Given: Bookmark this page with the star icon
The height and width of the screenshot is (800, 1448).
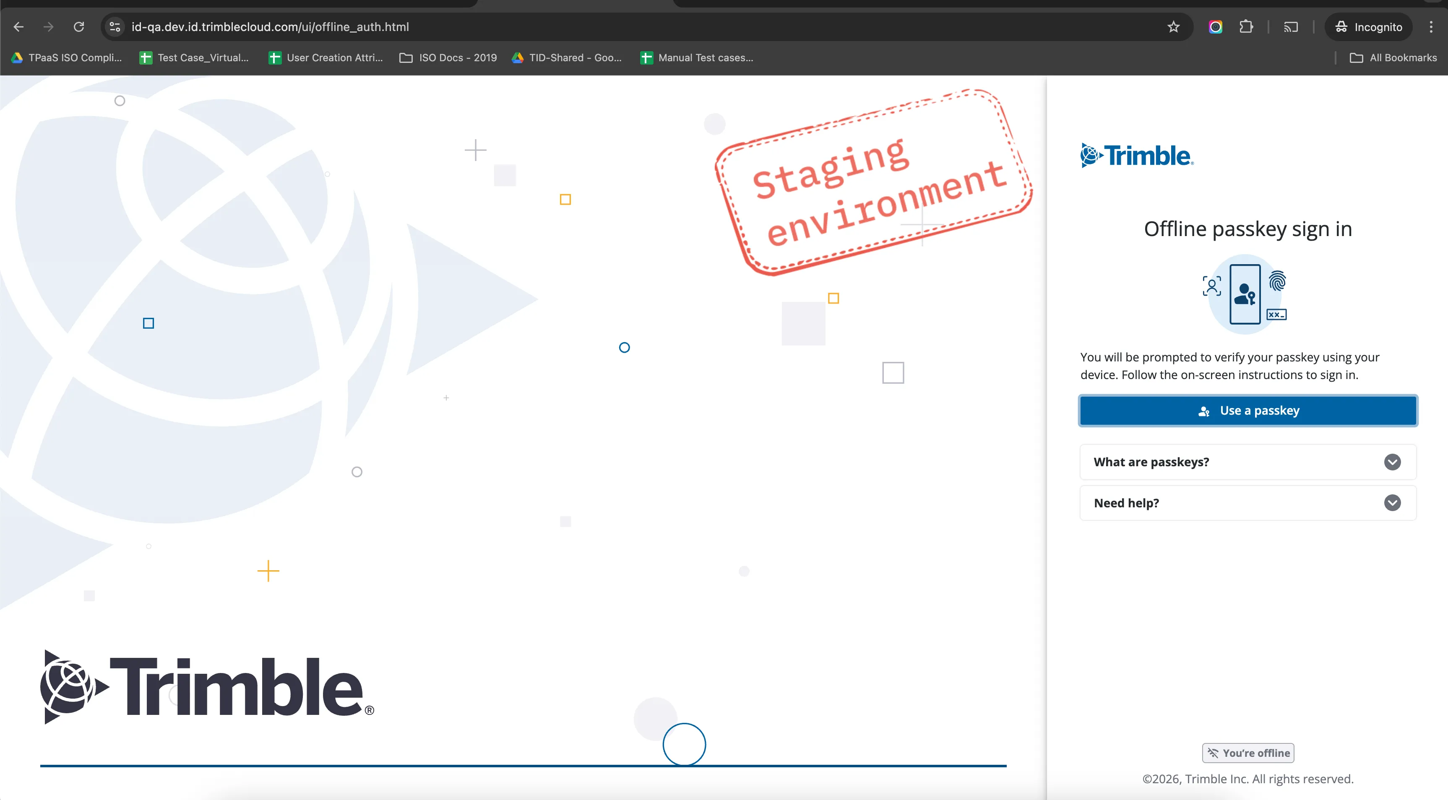Looking at the screenshot, I should coord(1173,27).
